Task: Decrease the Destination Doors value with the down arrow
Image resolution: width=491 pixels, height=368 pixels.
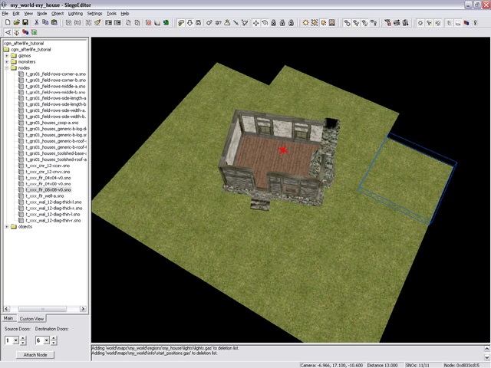Action: pyautogui.click(x=54, y=343)
